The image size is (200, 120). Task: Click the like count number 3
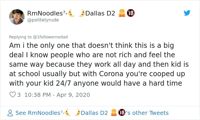click(x=19, y=95)
